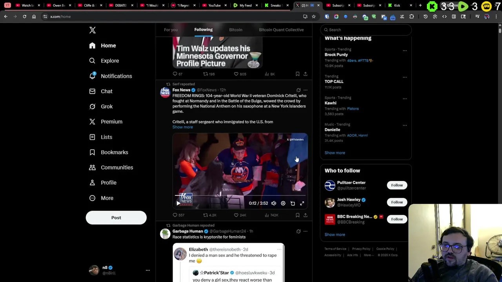Click the Lists icon in sidebar

coord(92,137)
